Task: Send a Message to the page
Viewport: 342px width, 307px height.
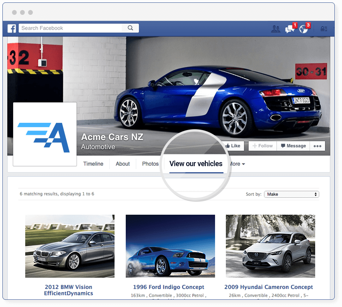Action: (294, 146)
